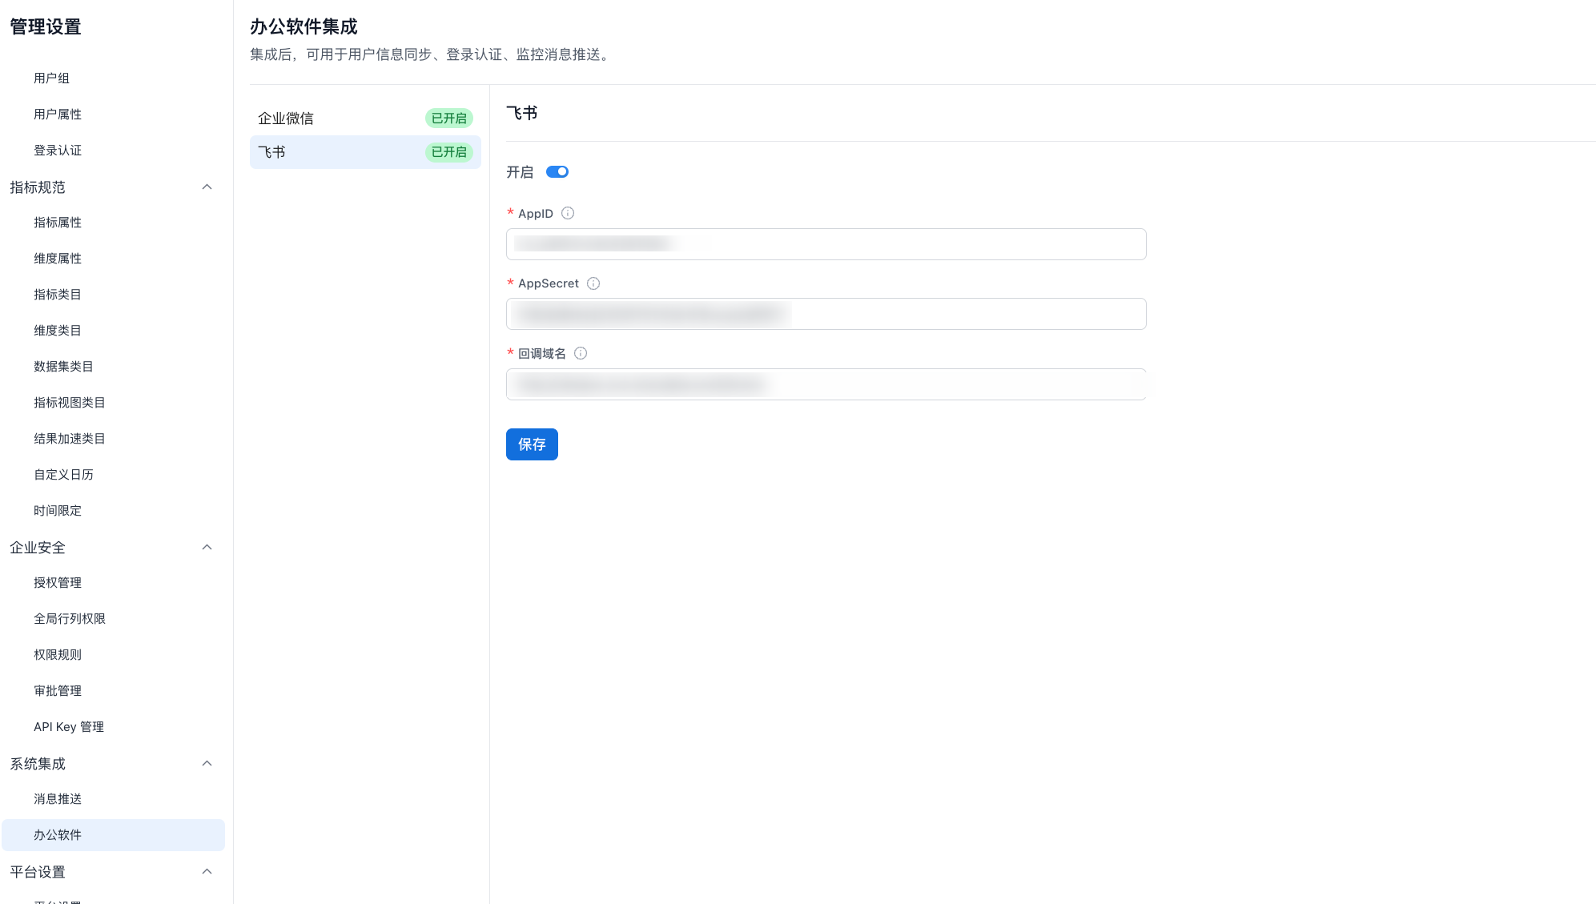
Task: Focus the 回调域名 input field
Action: pyautogui.click(x=826, y=384)
